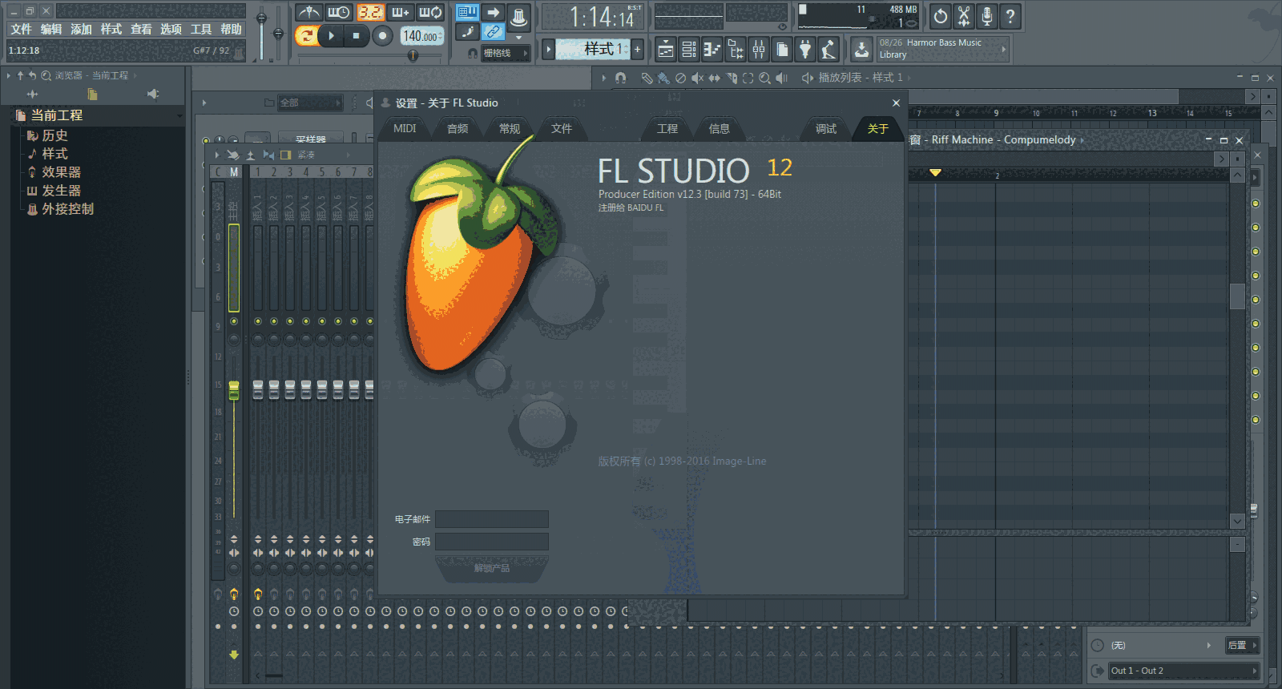Viewport: 1282px width, 689px height.
Task: Click the 解锁产品 button
Action: (492, 568)
